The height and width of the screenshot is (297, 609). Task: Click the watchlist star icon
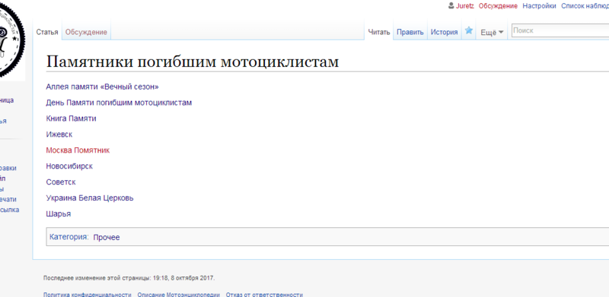point(469,30)
